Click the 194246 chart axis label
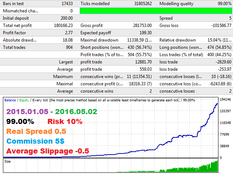Screen dimensions: 233x175 point(225,100)
